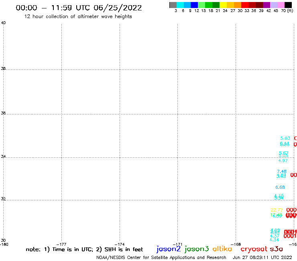This screenshot has width=297, height=261.
Task: Click the darkest green legend swatch
Action: pos(216,5)
